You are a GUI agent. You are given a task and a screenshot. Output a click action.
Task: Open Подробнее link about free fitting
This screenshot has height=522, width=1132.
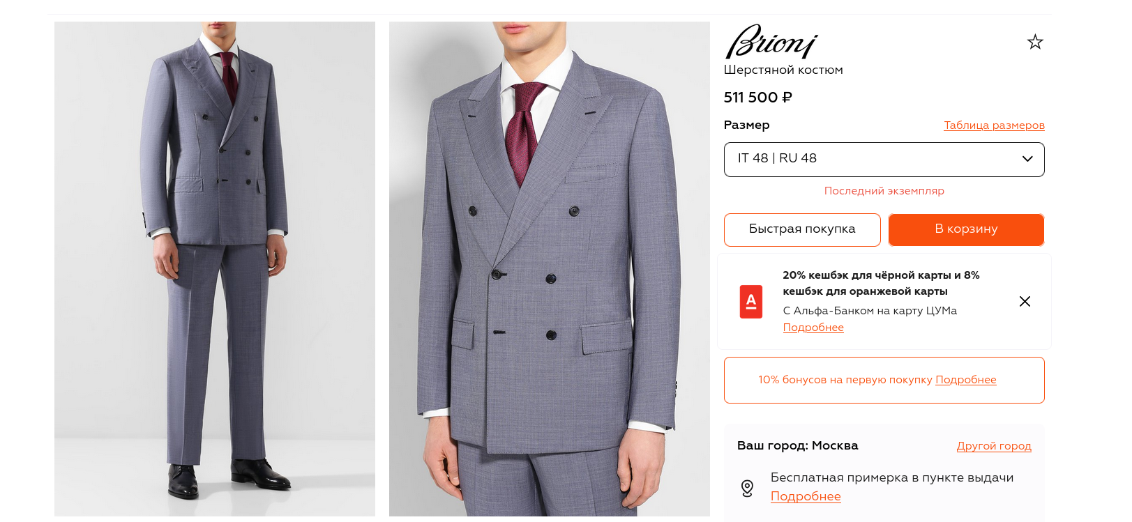806,496
